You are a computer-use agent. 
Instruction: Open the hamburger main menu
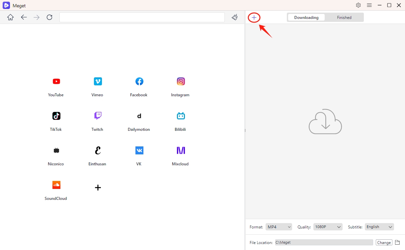point(369,5)
